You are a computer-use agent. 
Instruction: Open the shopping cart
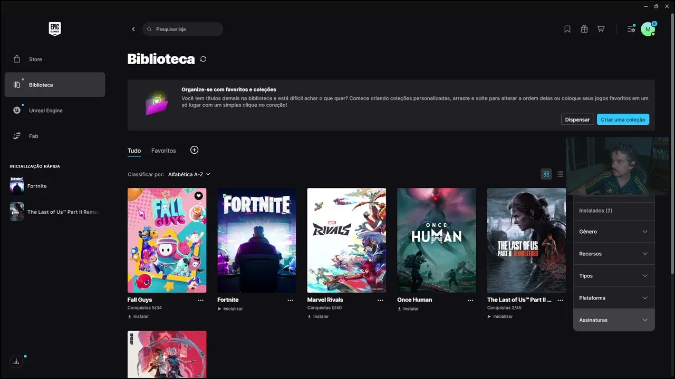(x=601, y=29)
